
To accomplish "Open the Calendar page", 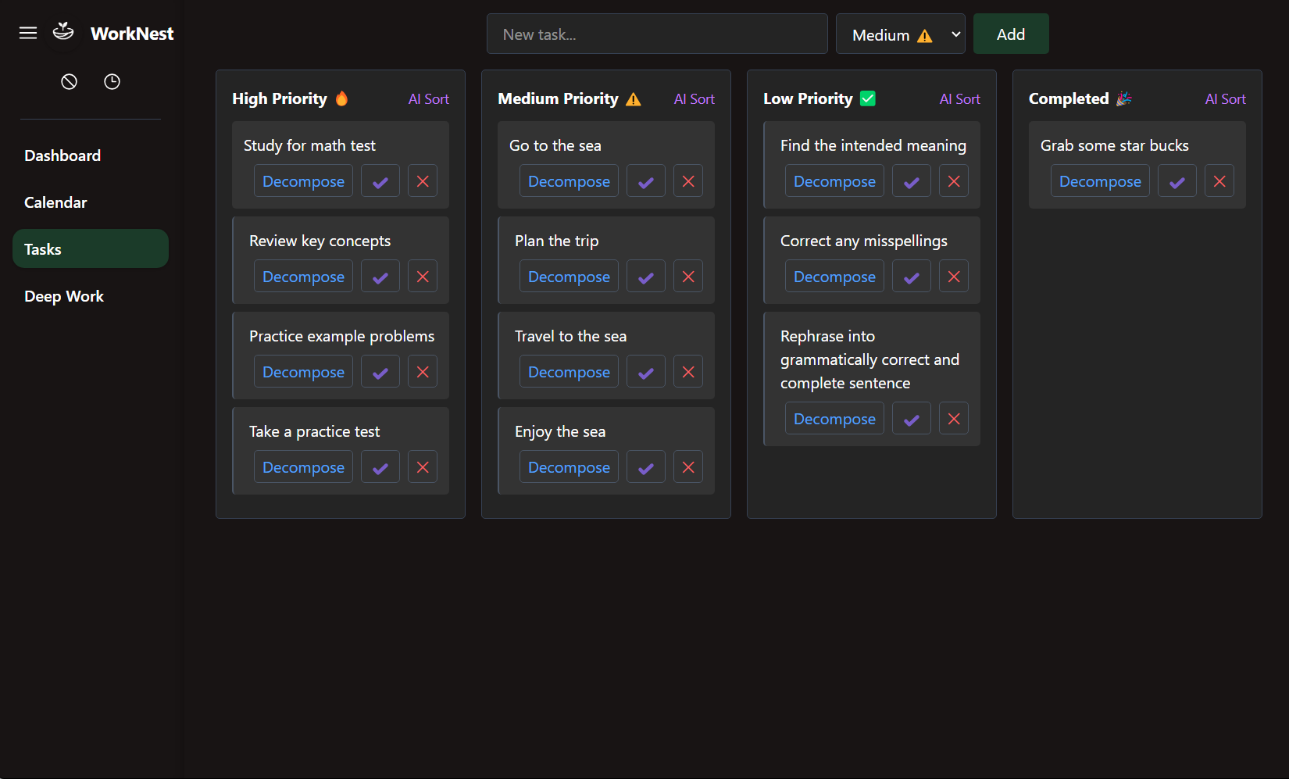I will pos(91,202).
